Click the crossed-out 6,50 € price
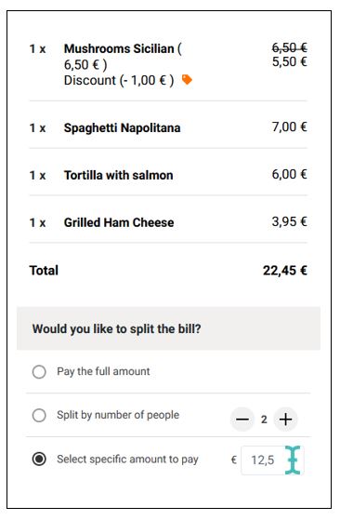 pos(289,48)
